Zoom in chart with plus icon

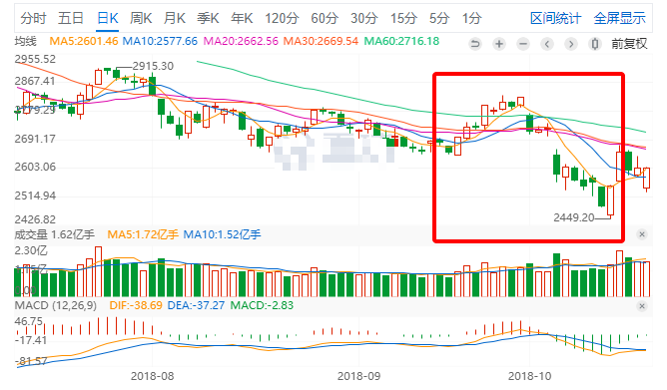coord(499,44)
